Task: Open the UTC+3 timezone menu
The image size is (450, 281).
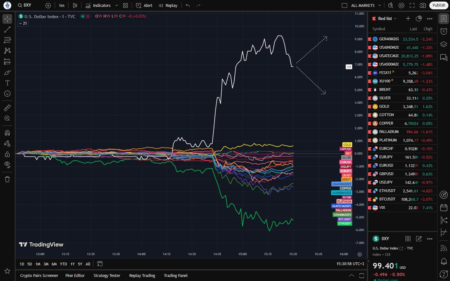Action: 350,264
